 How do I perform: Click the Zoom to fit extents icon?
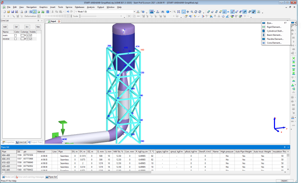[179, 12]
